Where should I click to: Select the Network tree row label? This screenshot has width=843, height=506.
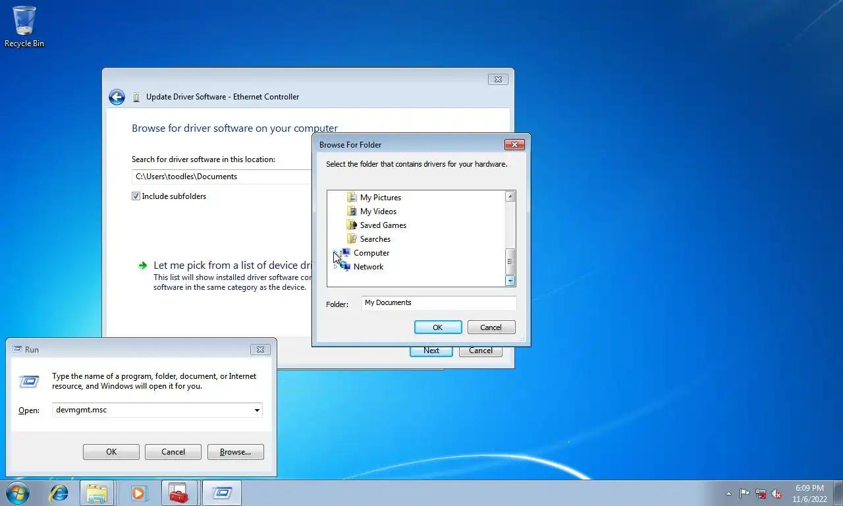pos(368,267)
